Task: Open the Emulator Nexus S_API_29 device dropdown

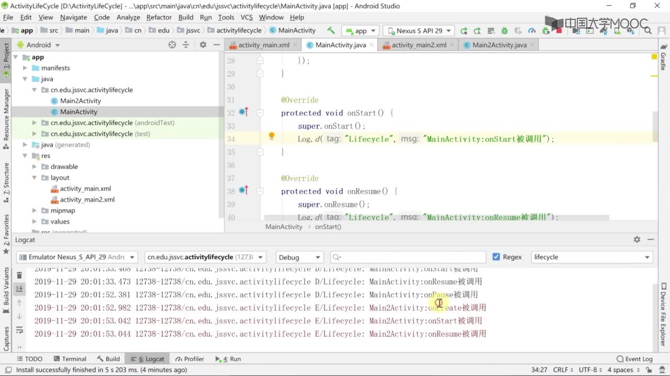Action: tap(77, 257)
